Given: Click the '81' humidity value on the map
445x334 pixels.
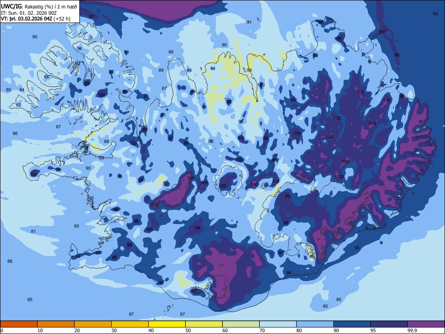Looking at the screenshot, I should coord(33,231).
